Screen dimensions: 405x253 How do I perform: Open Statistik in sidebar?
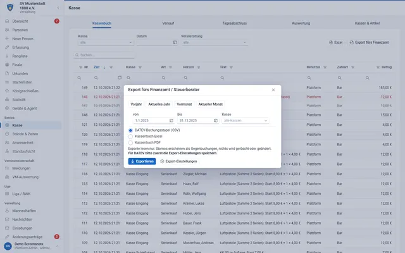coord(31,100)
